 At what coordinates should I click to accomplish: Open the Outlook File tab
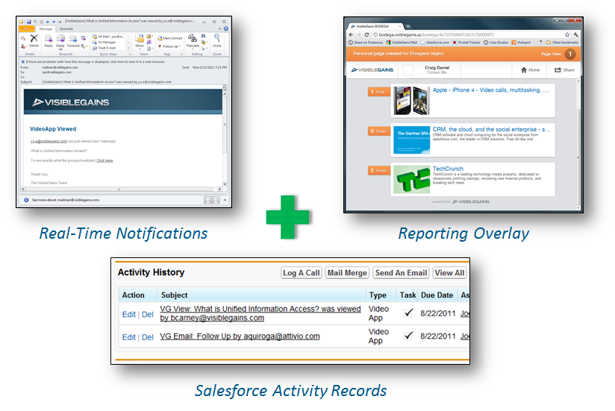click(27, 29)
